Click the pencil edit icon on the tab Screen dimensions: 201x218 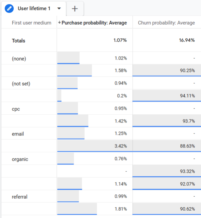(10, 8)
